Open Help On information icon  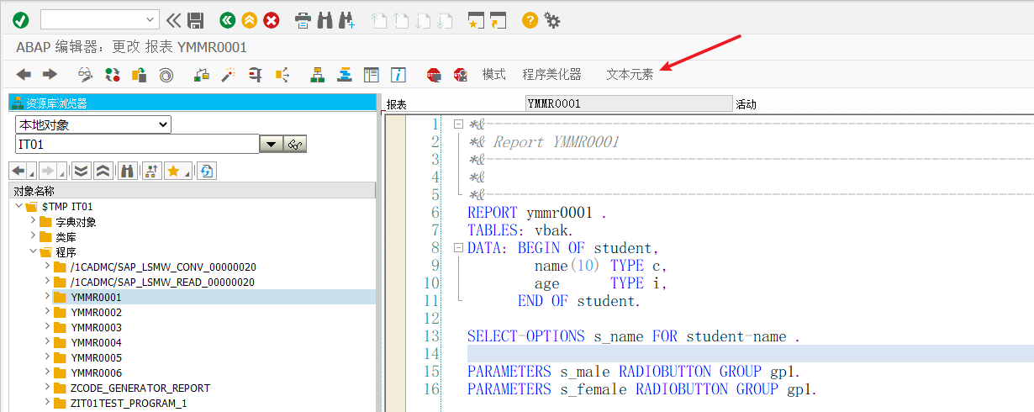398,75
